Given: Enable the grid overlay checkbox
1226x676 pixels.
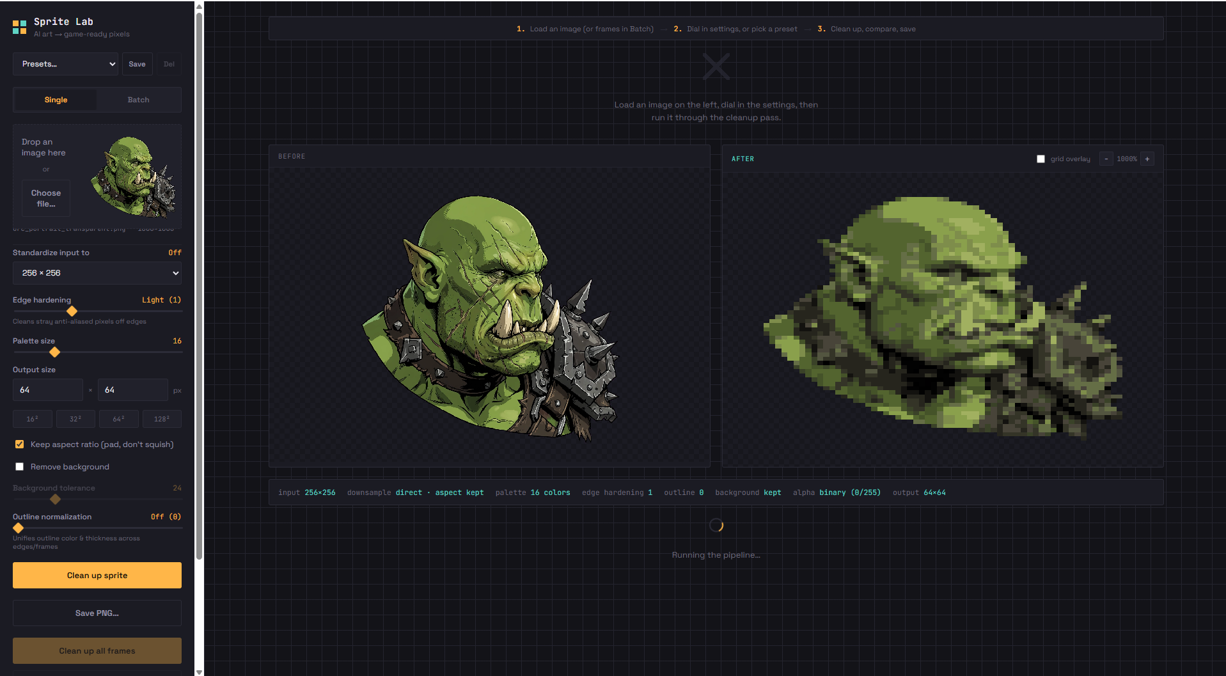Looking at the screenshot, I should pos(1041,159).
